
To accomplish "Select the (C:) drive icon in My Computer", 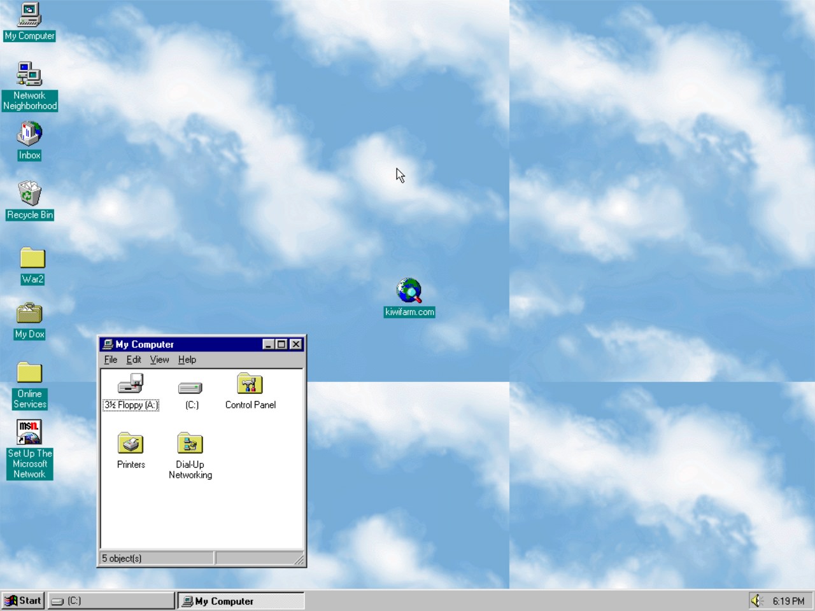I will (x=190, y=388).
